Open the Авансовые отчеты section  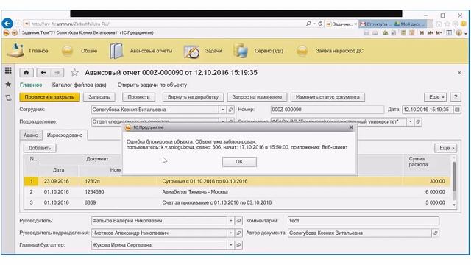tap(141, 51)
